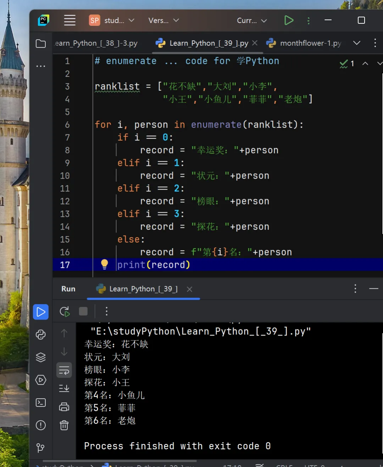The image size is (383, 467).
Task: Toggle soft-wrap in console output
Action: 64,370
